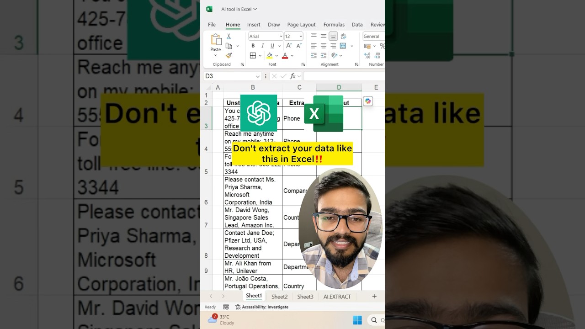Click the taskbar search magnifier
585x329 pixels.
pos(374,320)
